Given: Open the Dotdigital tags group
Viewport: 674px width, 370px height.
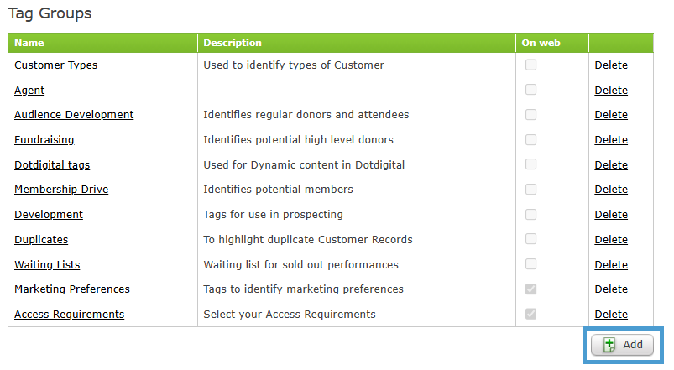Looking at the screenshot, I should 52,165.
